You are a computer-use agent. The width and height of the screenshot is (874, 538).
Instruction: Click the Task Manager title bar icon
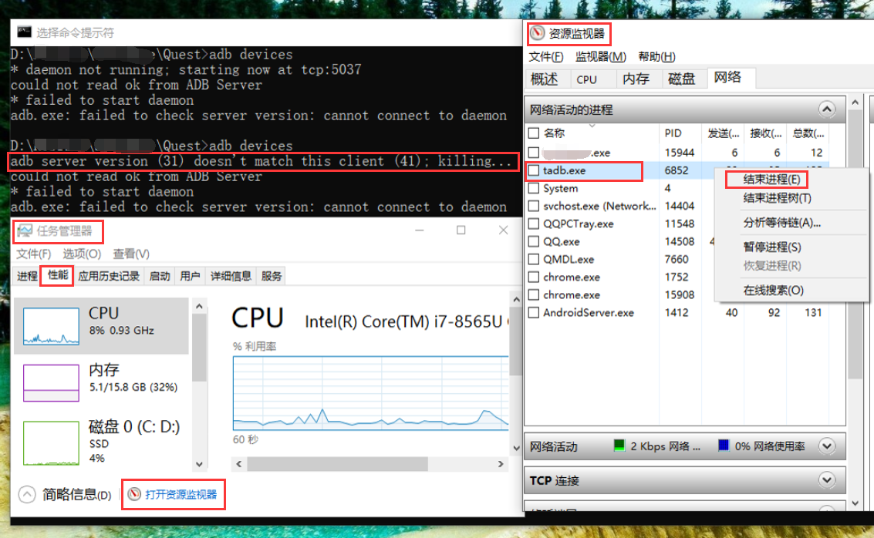(x=25, y=230)
